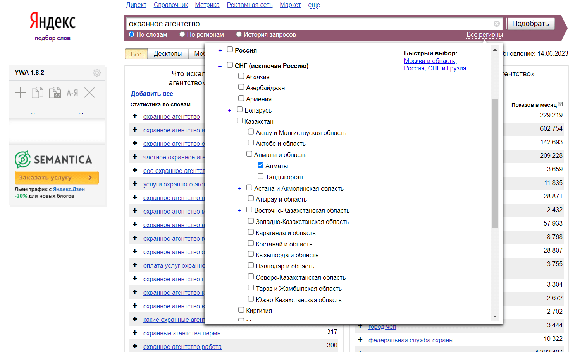Uncheck the Алматы city checkbox
The image size is (580, 352).
260,165
